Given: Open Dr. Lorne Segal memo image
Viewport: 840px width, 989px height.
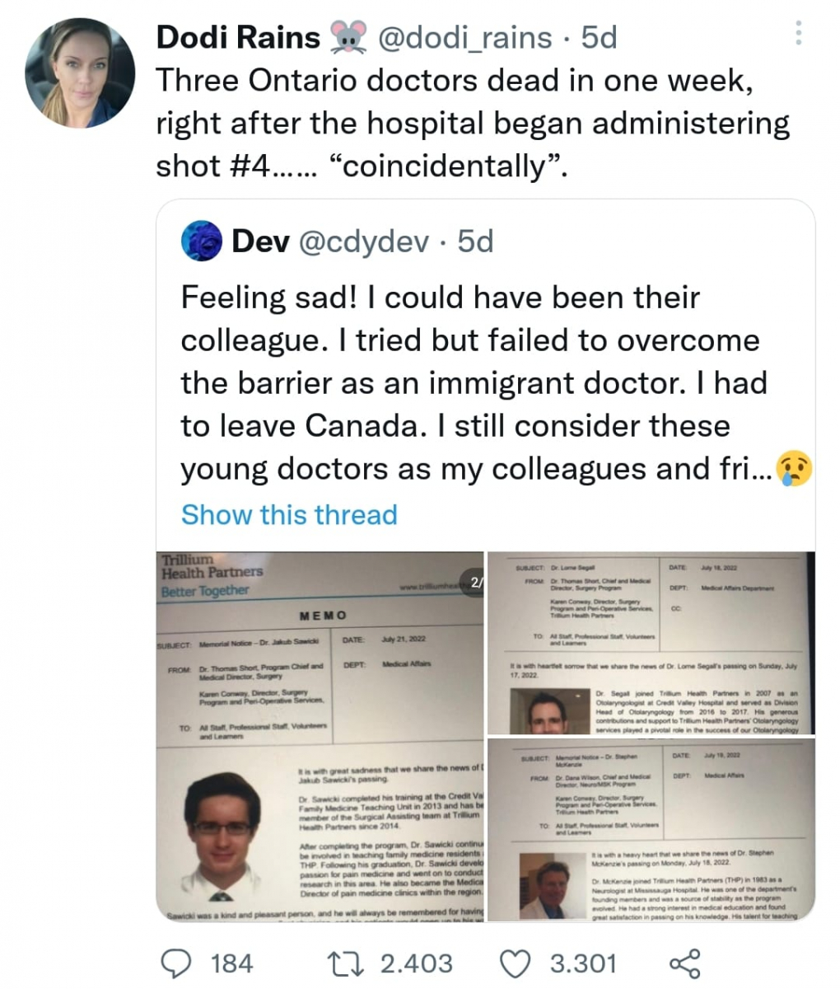Looking at the screenshot, I should (x=651, y=643).
